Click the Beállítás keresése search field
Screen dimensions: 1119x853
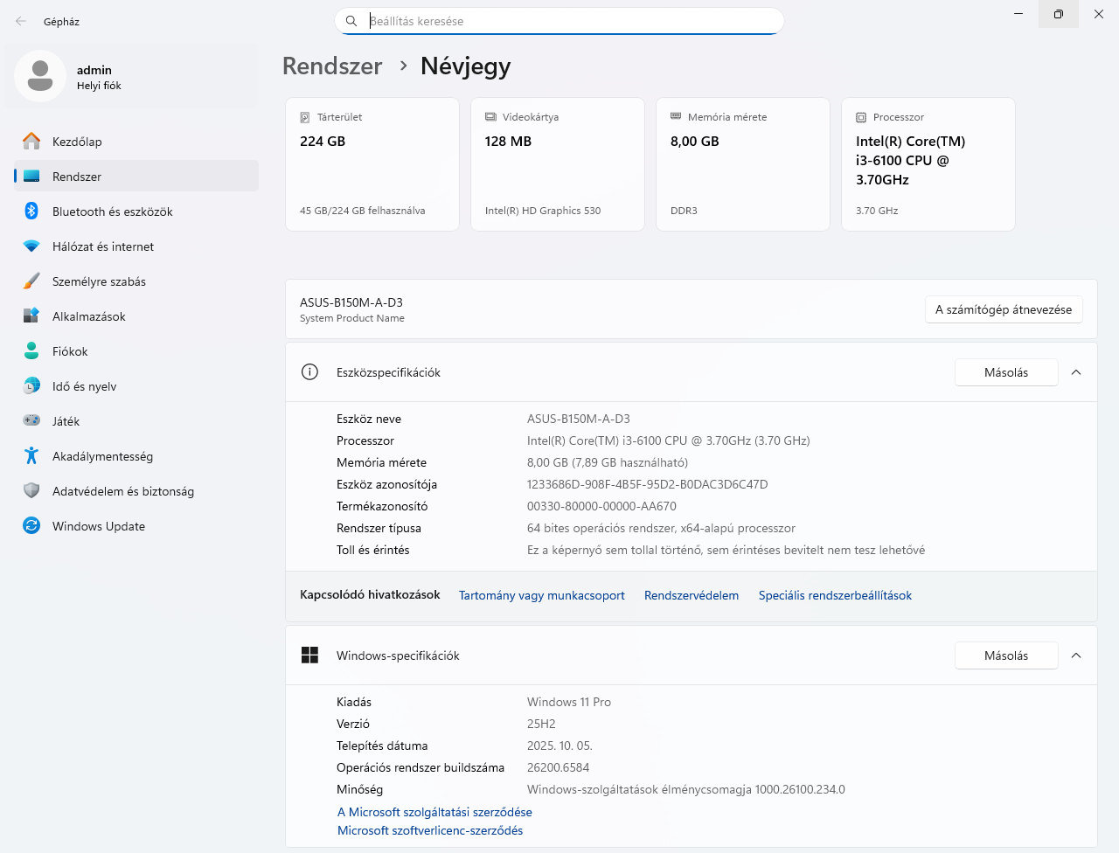pos(559,21)
